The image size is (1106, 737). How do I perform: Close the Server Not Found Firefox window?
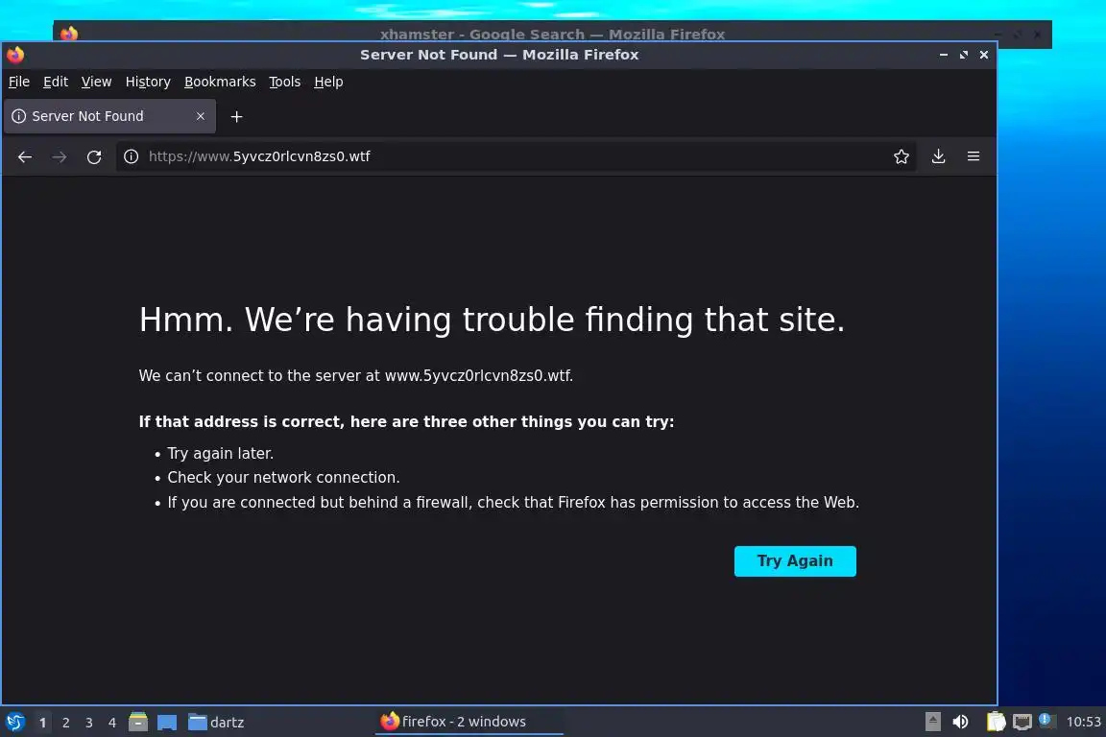click(984, 55)
